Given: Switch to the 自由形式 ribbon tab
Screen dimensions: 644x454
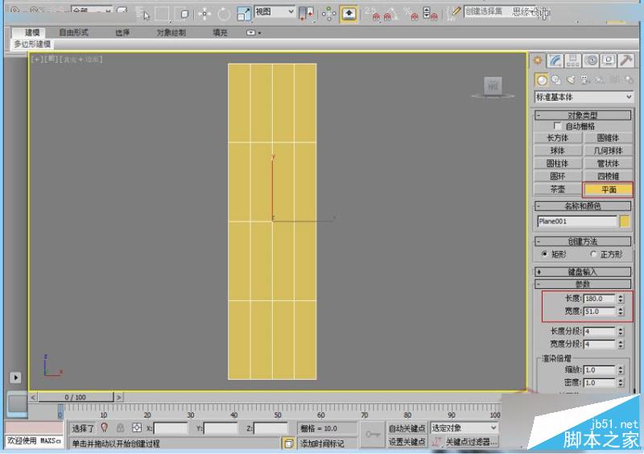Looking at the screenshot, I should pyautogui.click(x=73, y=32).
